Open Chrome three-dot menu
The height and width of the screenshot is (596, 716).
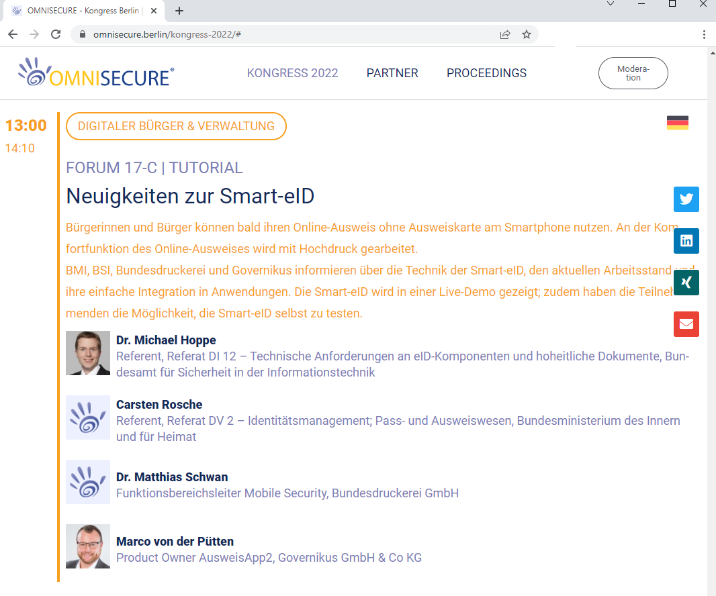pyautogui.click(x=704, y=34)
